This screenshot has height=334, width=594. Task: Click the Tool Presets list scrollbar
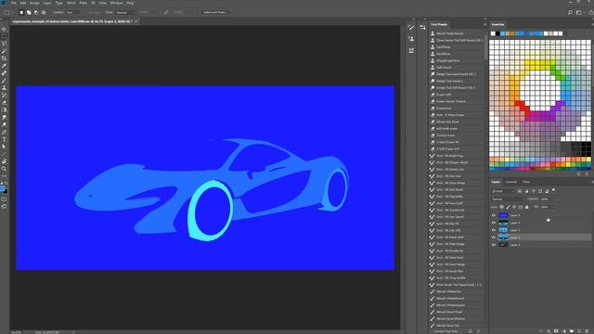coord(485,47)
